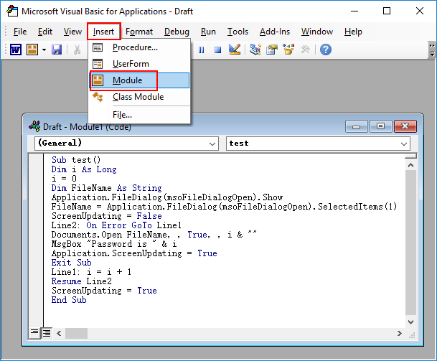The height and width of the screenshot is (361, 437).
Task: Switch to Full Module View toggle
Action: click(x=47, y=333)
